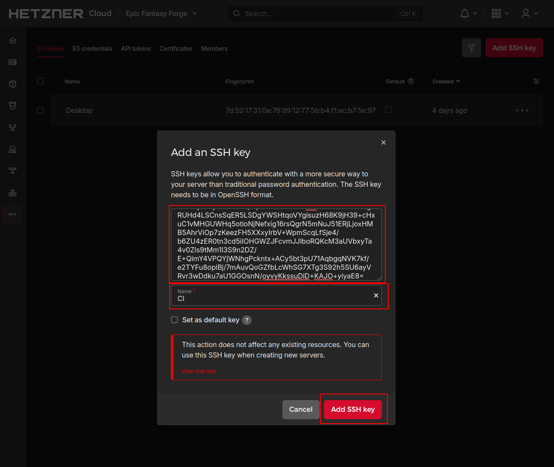Image resolution: width=554 pixels, height=467 pixels.
Task: Click the filter funnel button
Action: coord(472,48)
